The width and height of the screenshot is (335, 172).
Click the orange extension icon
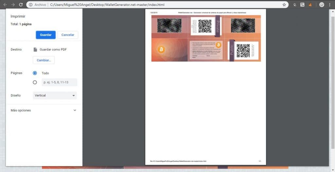[310, 5]
